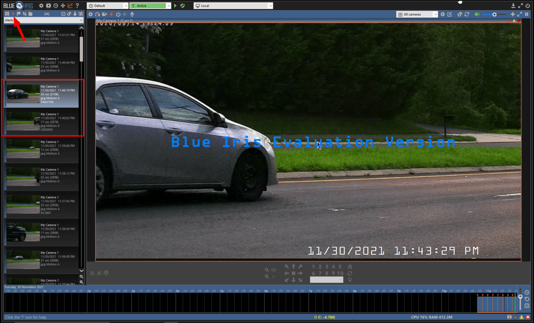The width and height of the screenshot is (534, 323).
Task: Adjust the volume slider in the camera toolbar
Action: coord(494,14)
